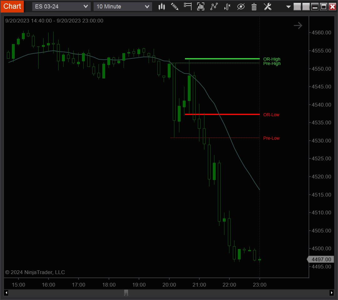The width and height of the screenshot is (338, 300).
Task: Click the 4560.00 price axis label
Action: (x=321, y=32)
